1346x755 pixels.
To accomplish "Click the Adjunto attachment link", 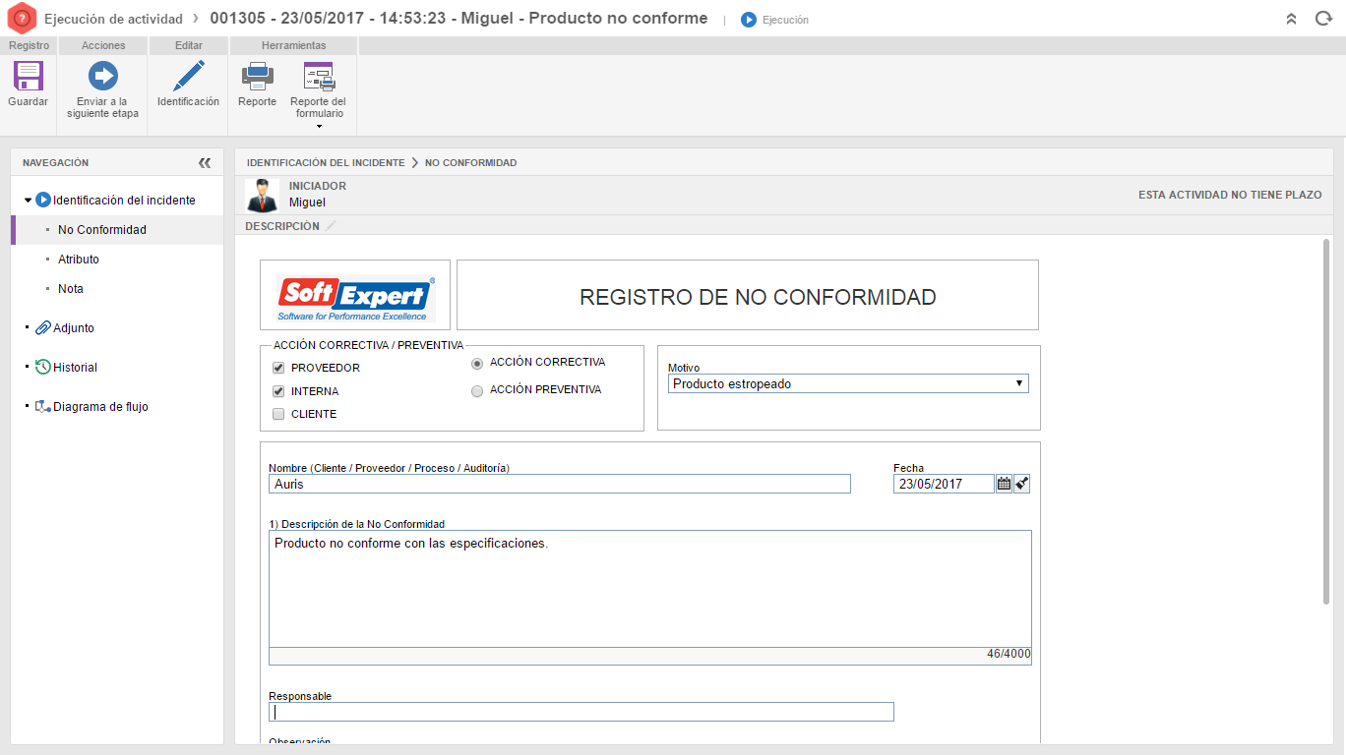I will [73, 328].
